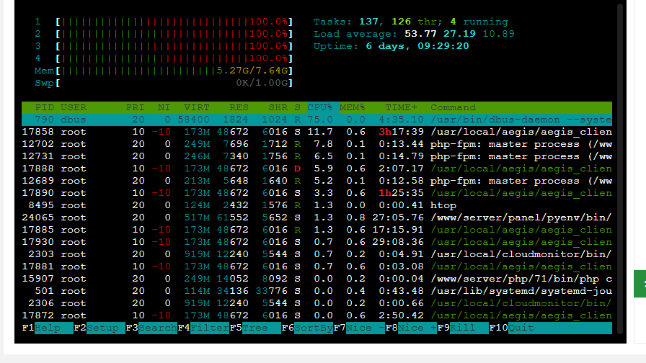The image size is (646, 363).
Task: Click the Swp meter 0K/1.00G
Action: click(174, 83)
